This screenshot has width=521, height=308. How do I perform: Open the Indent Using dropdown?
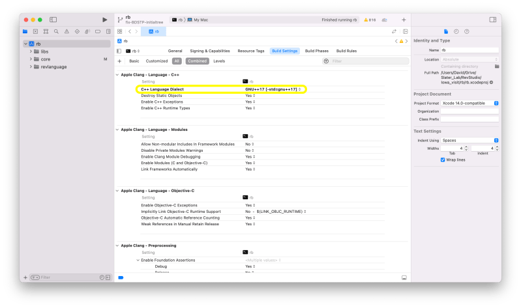(469, 141)
